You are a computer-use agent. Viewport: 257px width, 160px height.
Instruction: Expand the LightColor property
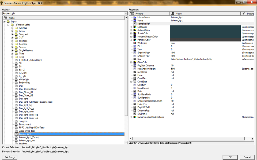[x=131, y=27]
